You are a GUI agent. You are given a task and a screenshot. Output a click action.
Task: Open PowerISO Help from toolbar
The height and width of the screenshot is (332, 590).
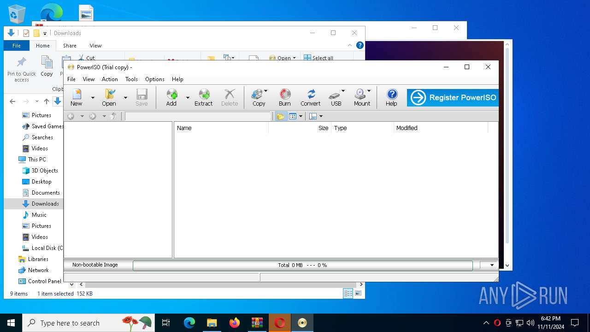pyautogui.click(x=391, y=97)
